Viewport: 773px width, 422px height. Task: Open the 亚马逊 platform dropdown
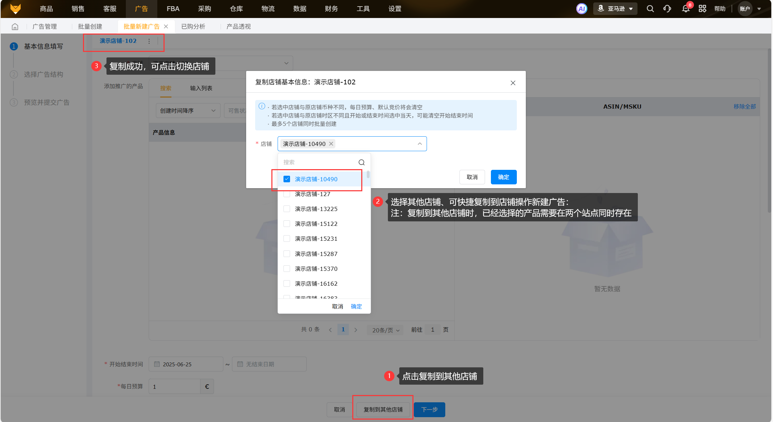click(615, 9)
